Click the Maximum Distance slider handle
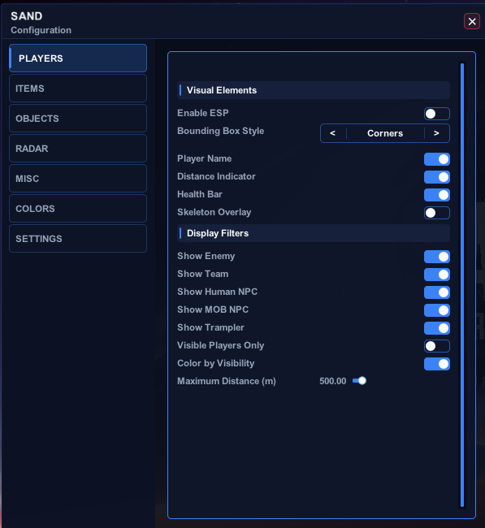The image size is (485, 528). 362,381
